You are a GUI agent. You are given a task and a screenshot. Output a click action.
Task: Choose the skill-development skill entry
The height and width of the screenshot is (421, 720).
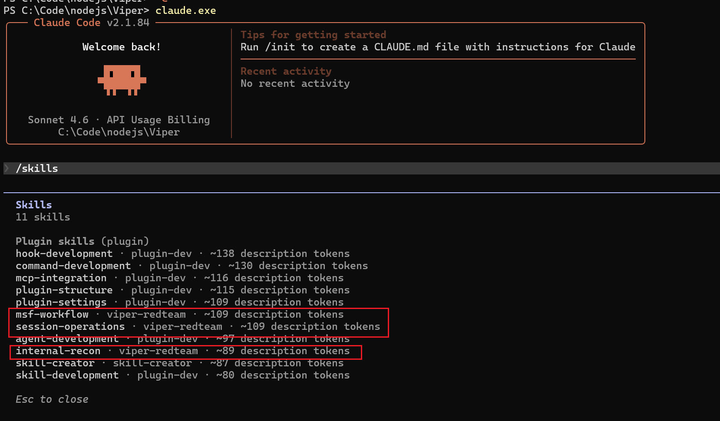(67, 375)
